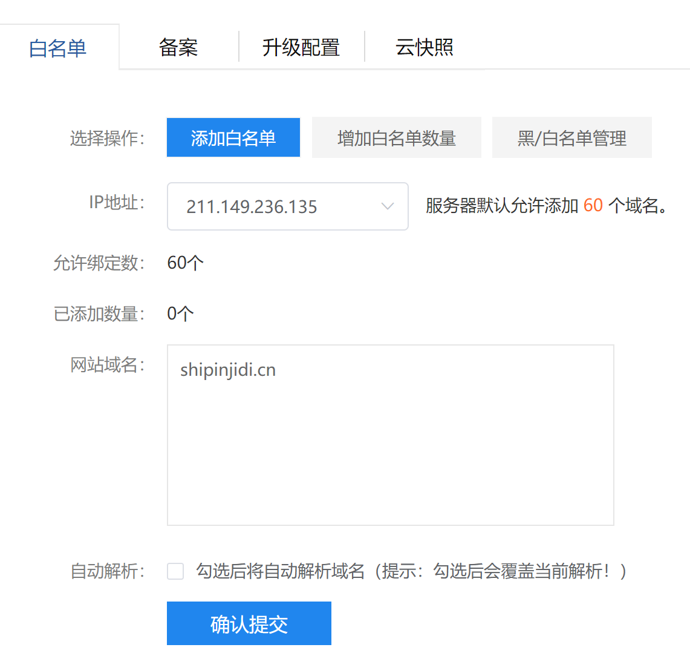Focus empty area of 网站域名 text box
Image resolution: width=690 pixels, height=656 pixels.
coord(390,460)
